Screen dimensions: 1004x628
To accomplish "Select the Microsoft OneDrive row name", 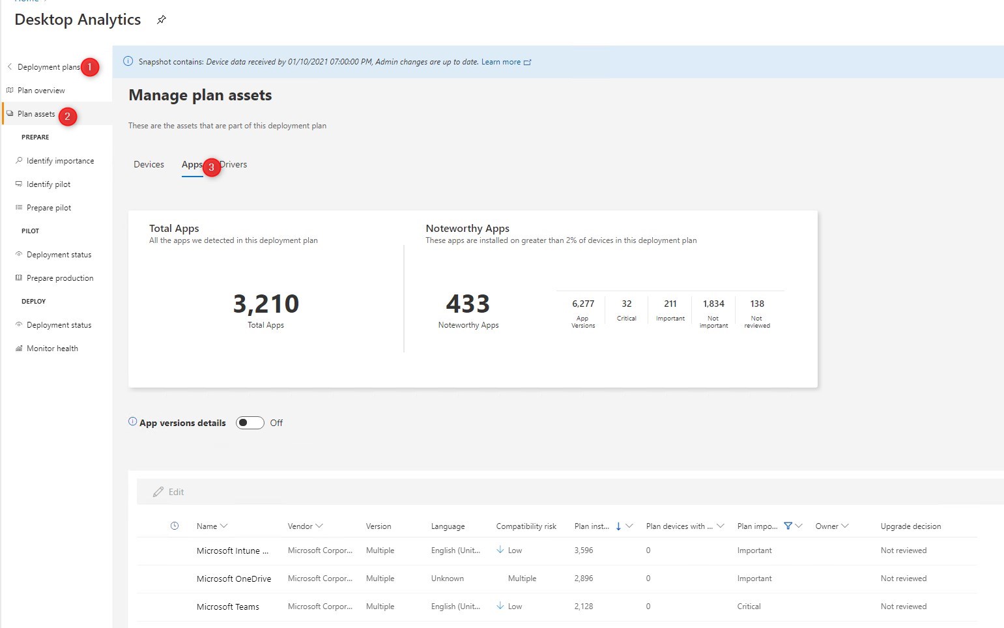I will (234, 578).
